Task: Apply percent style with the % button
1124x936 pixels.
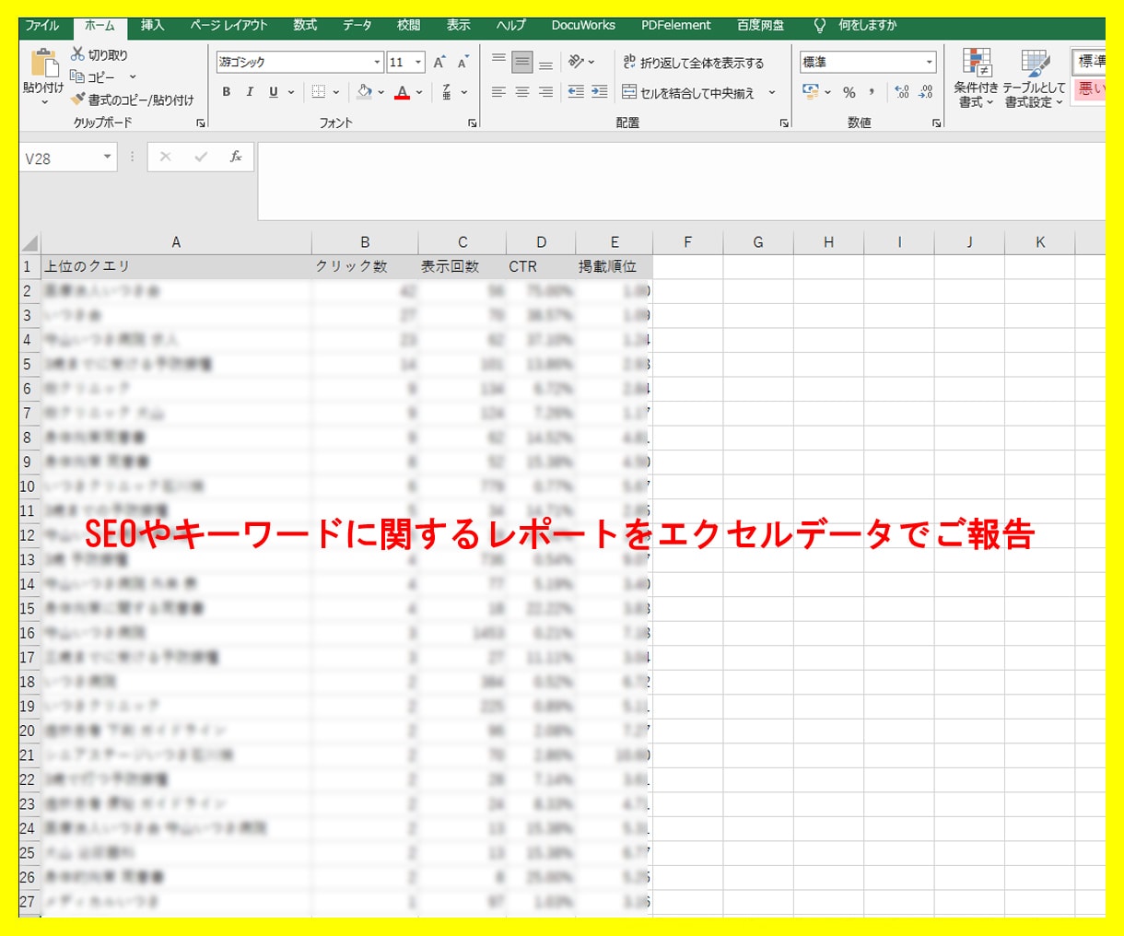Action: [849, 92]
